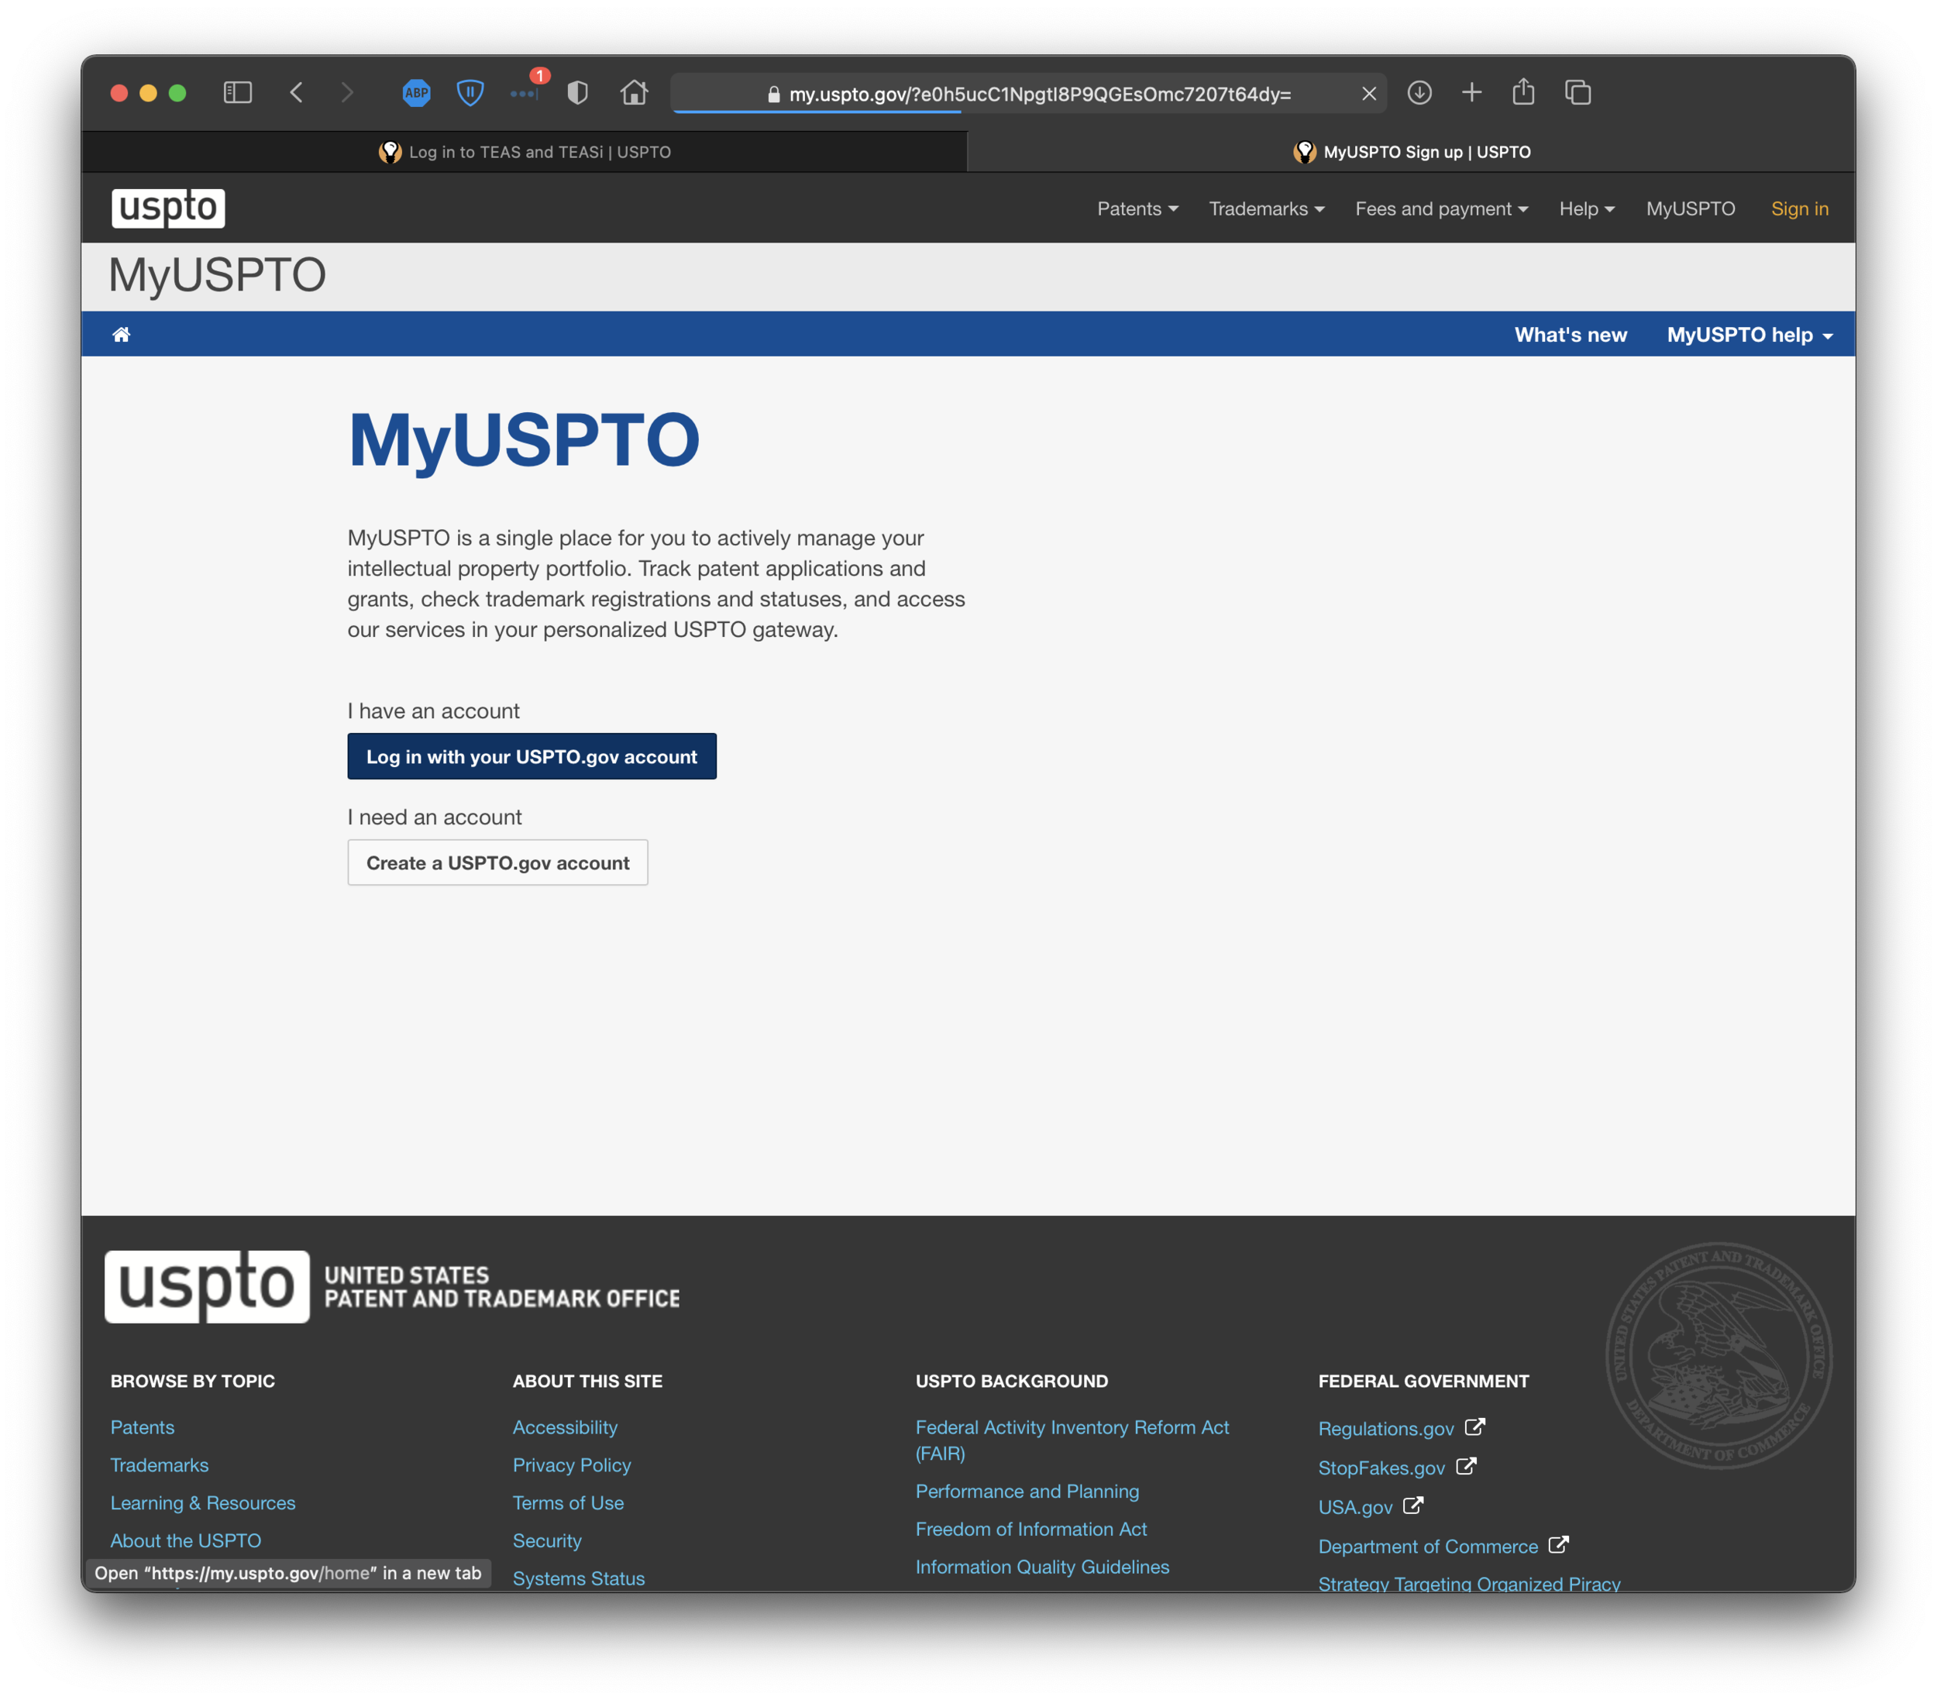Show the tab overview icon
Viewport: 1937px width, 1700px height.
(1577, 93)
